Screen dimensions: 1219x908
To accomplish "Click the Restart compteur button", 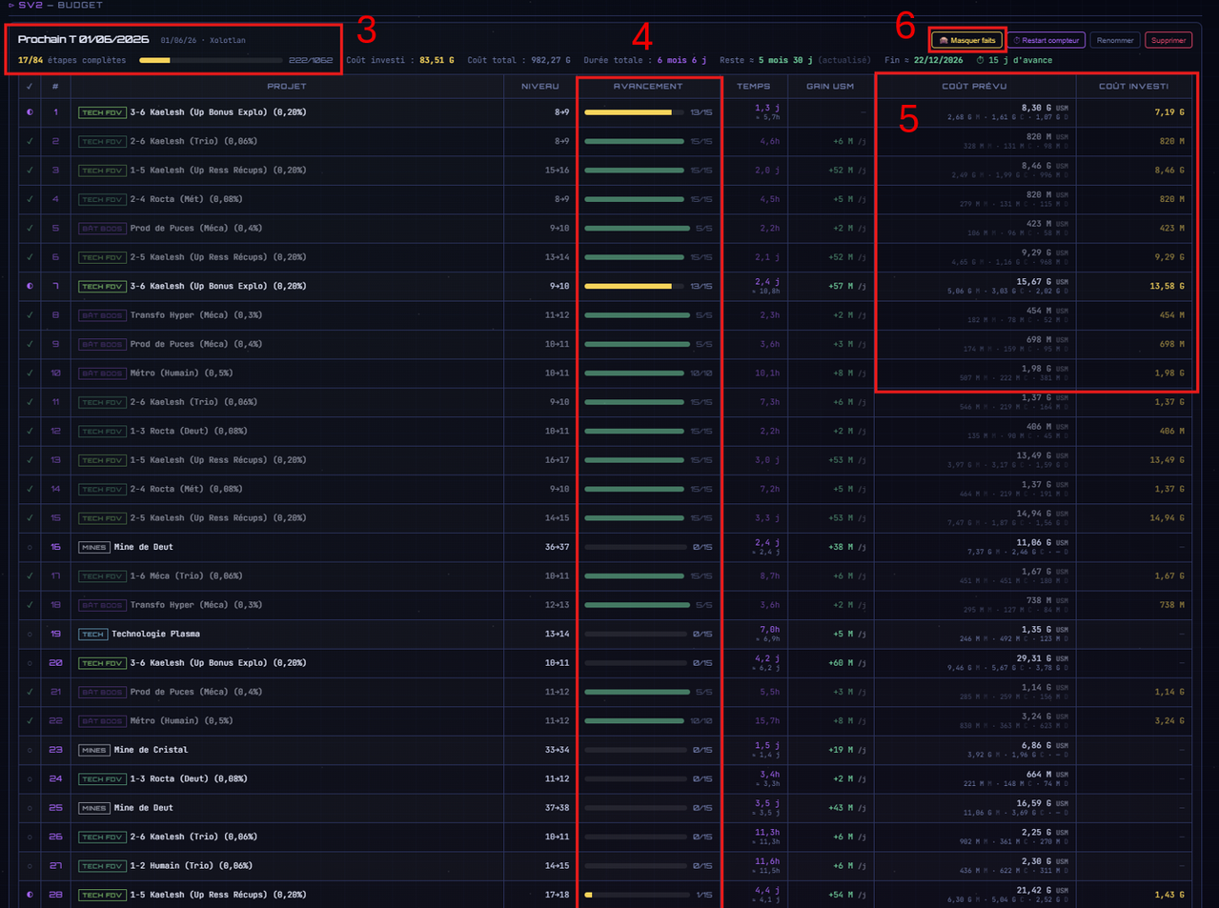I will click(1046, 40).
